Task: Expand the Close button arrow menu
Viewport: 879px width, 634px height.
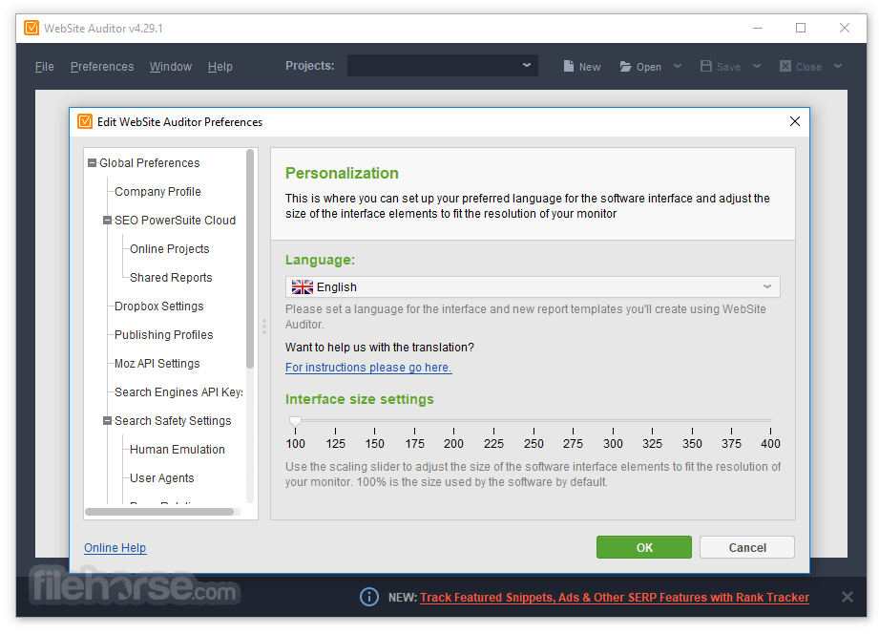Action: 838,66
